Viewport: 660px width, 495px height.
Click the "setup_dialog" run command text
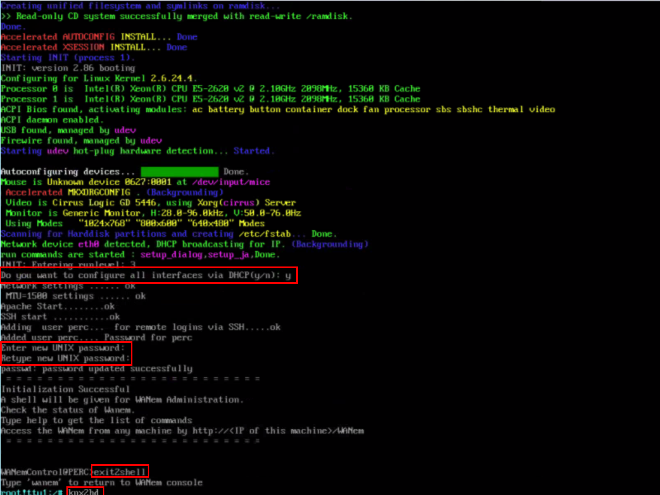[x=171, y=255]
